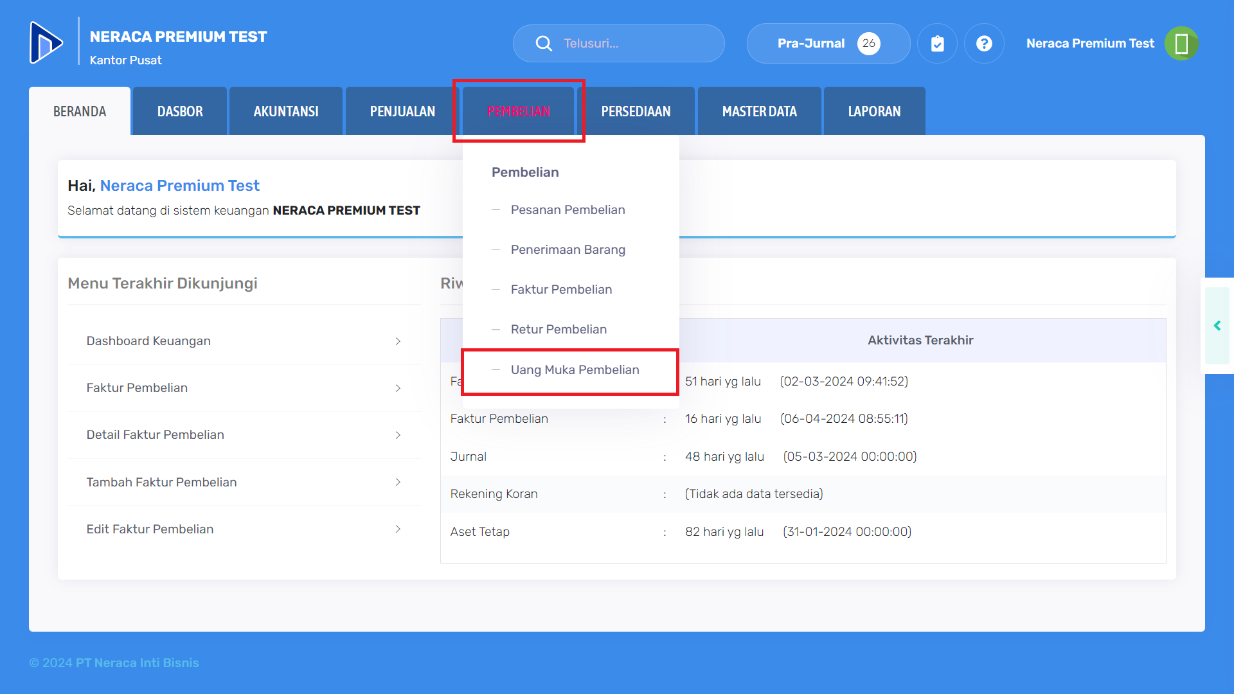This screenshot has width=1234, height=694.
Task: Choose Pesanan Pembelian from dropdown
Action: (x=568, y=210)
